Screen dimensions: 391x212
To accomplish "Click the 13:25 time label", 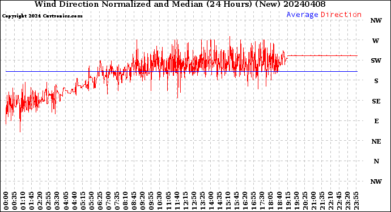I will pyautogui.click(x=203, y=201).
